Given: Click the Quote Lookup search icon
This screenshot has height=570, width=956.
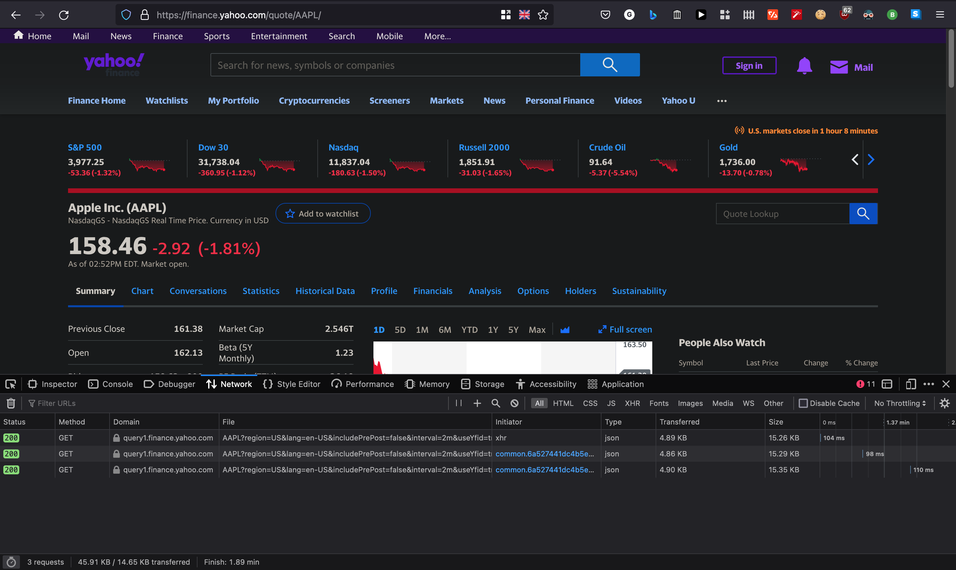Looking at the screenshot, I should point(863,214).
